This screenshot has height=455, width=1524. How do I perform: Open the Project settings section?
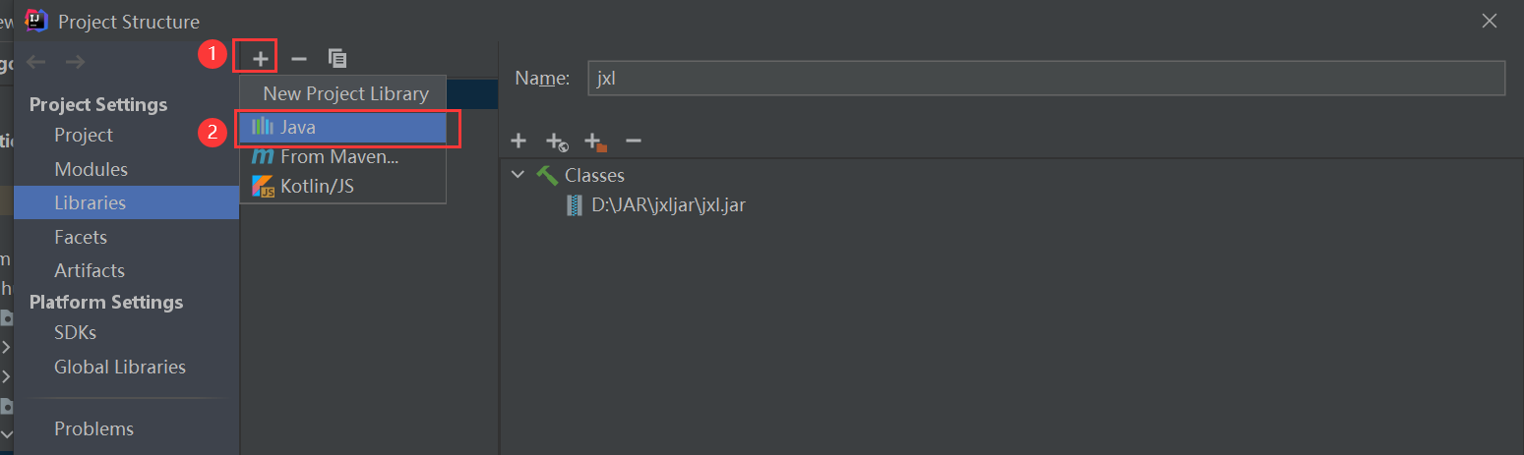click(x=84, y=135)
